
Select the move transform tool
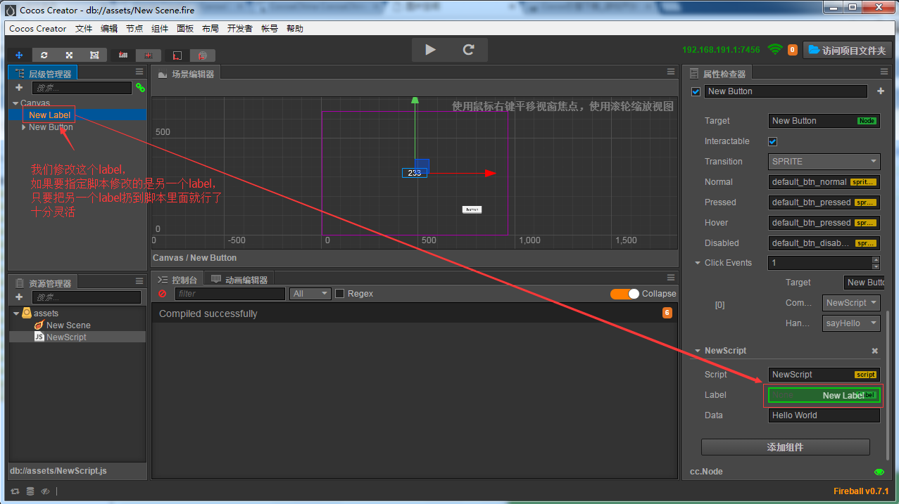pos(19,55)
